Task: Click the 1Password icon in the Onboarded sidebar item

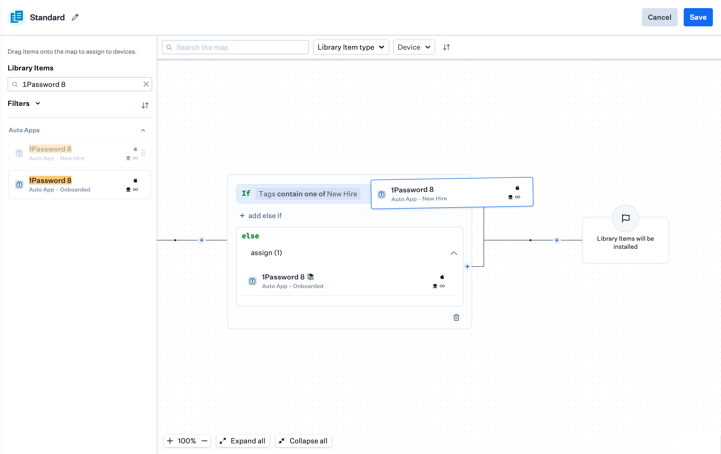Action: [19, 184]
